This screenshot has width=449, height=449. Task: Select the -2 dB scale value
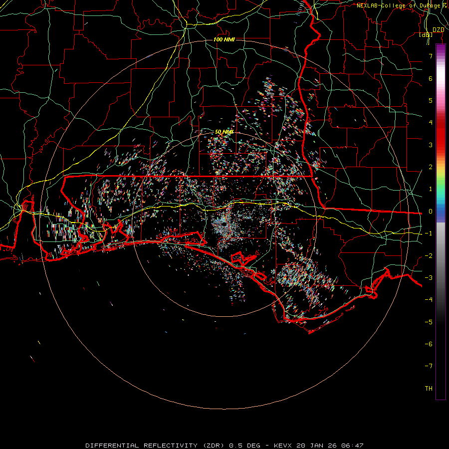click(x=429, y=256)
